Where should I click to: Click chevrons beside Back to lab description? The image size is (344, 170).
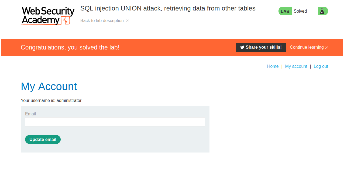(128, 21)
